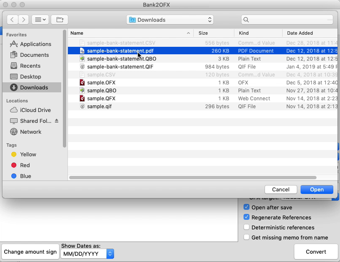Select the Red tag dot
This screenshot has width=340, height=262.
click(x=14, y=165)
